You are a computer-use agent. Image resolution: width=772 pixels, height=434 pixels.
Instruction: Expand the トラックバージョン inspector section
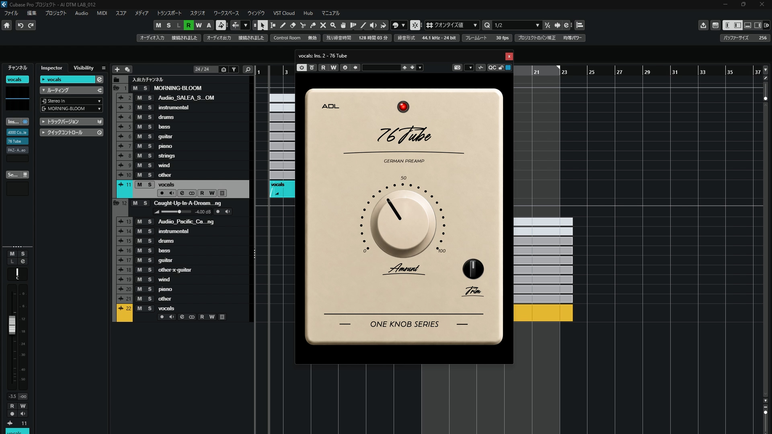tap(72, 121)
